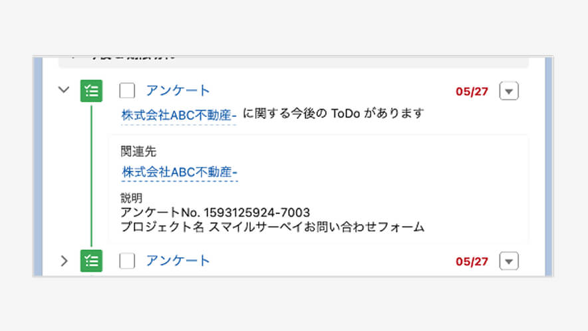588x331 pixels.
Task: Collapse the first アンケート task details
Action: 64,90
